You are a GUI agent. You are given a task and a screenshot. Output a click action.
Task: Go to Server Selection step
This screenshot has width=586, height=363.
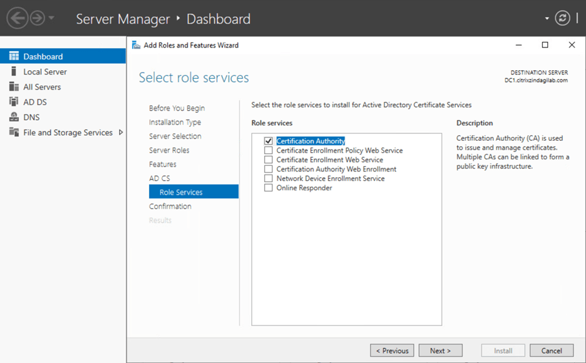[175, 136]
